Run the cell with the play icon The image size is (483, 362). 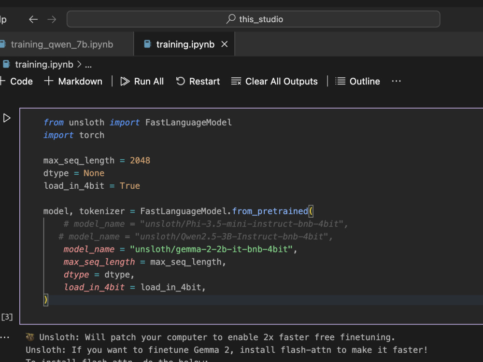(7, 118)
